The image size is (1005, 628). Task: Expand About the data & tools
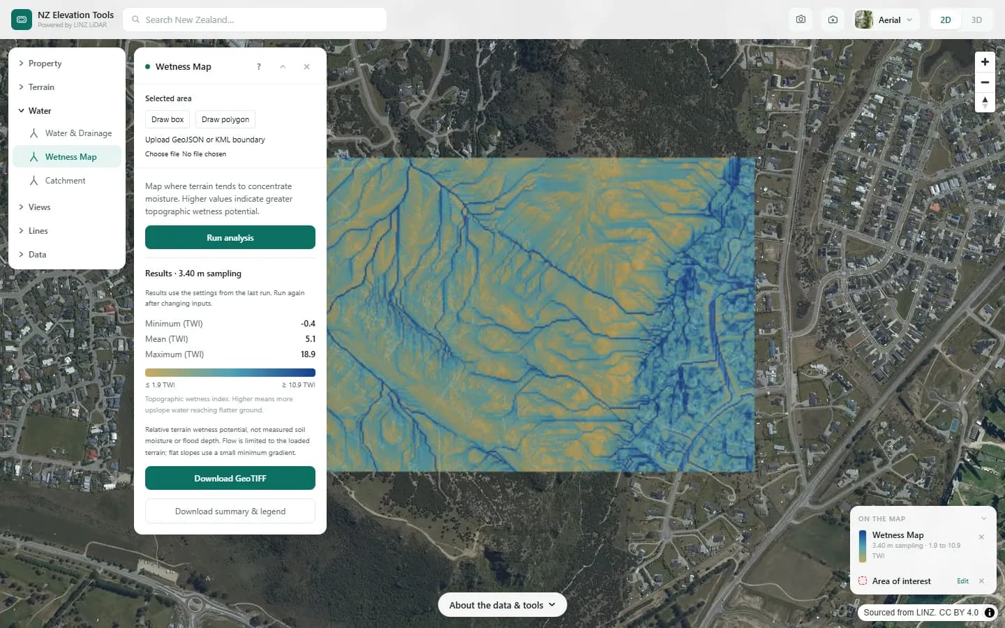pos(502,605)
